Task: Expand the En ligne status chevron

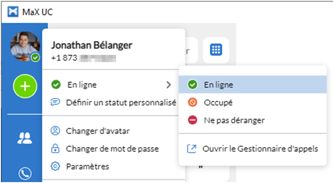Action: [x=169, y=85]
